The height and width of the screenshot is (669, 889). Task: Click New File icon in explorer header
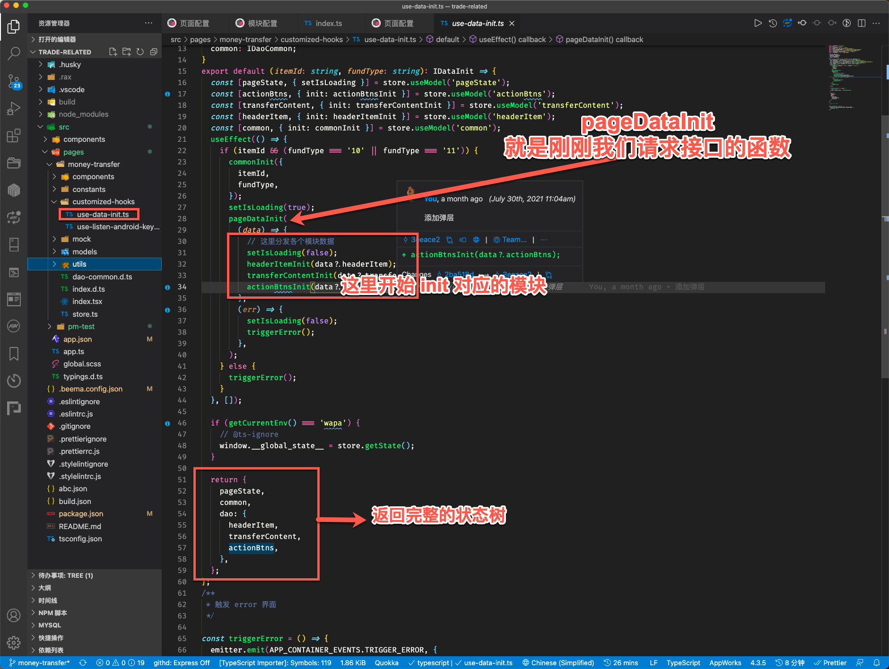pyautogui.click(x=113, y=52)
